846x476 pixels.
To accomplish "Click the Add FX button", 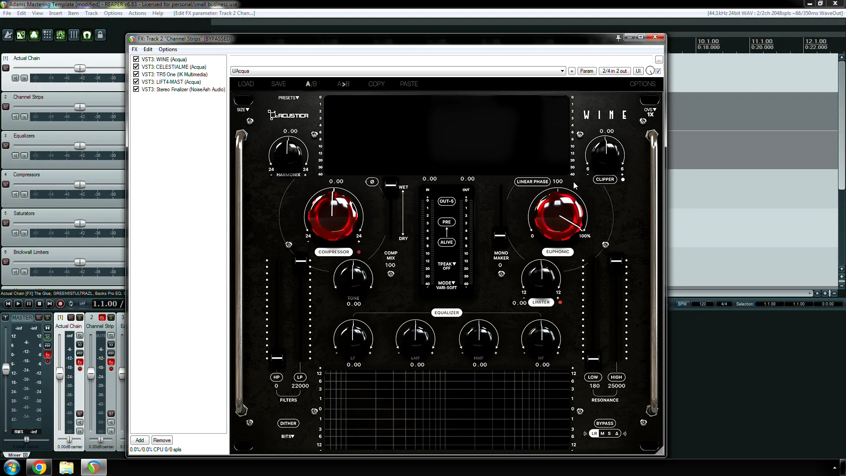I will (140, 440).
